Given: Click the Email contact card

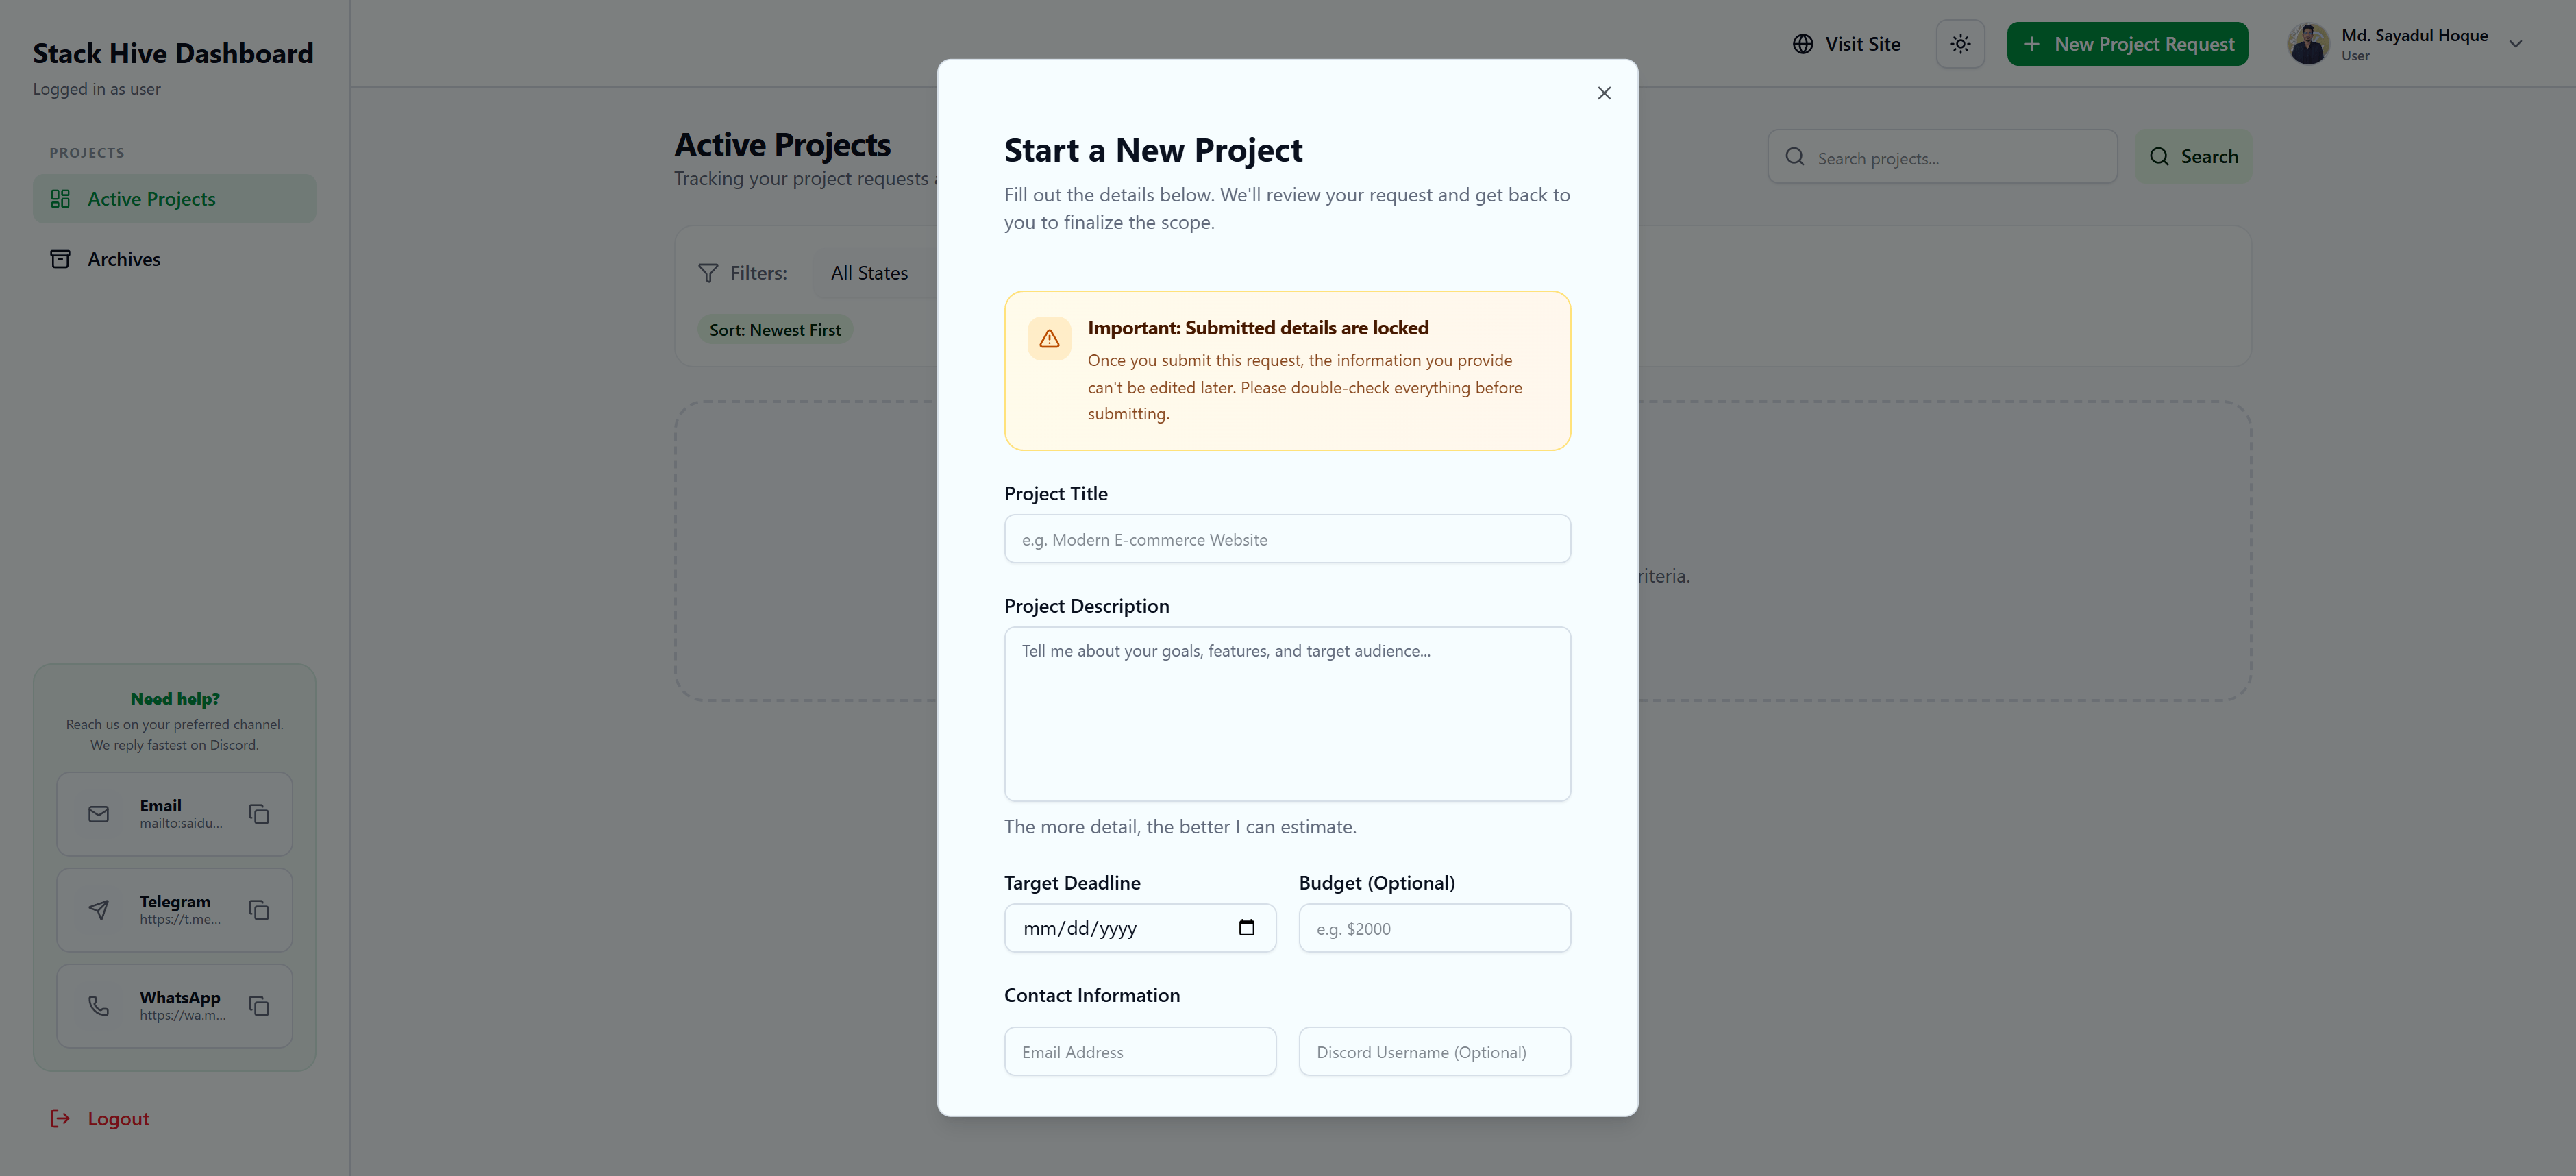Looking at the screenshot, I should pos(175,814).
